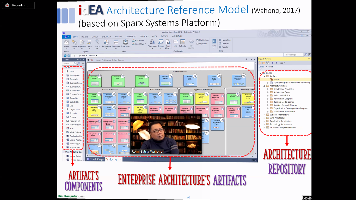
Task: Open the Visual Style dropdown
Action: pyautogui.click(x=139, y=44)
